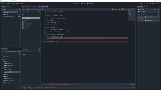Open the Debugger bottom panel
This screenshot has width=161, height=90.
(30, 88)
